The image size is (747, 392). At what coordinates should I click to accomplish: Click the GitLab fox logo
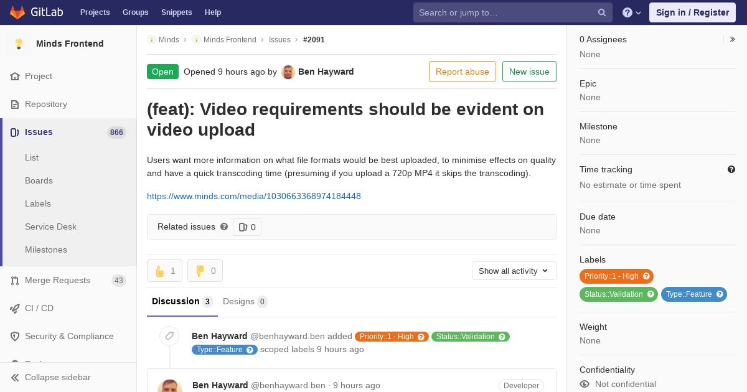point(17,12)
